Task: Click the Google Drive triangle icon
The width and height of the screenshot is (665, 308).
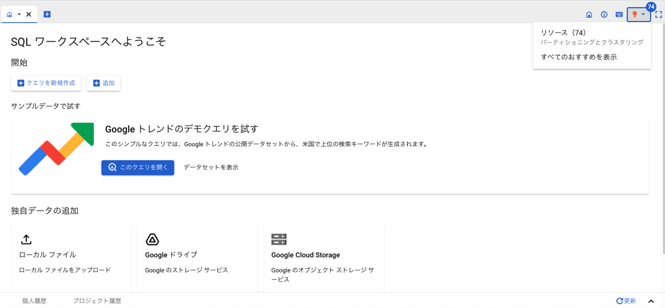Action: 152,239
